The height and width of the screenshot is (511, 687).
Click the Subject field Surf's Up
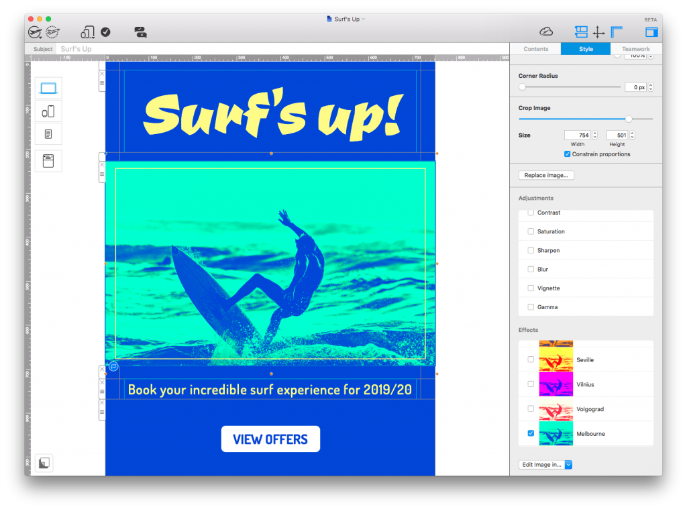tap(282, 48)
